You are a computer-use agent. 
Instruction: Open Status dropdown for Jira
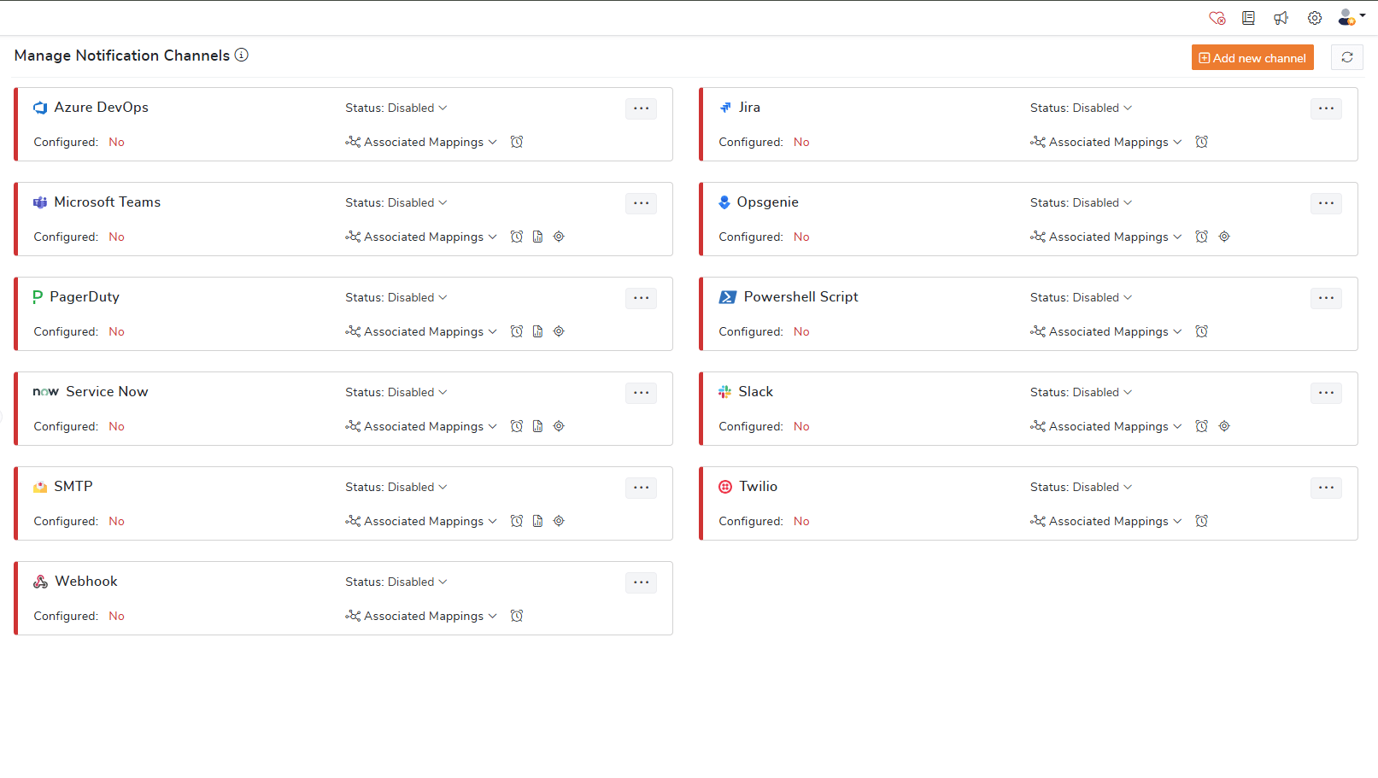[1082, 108]
